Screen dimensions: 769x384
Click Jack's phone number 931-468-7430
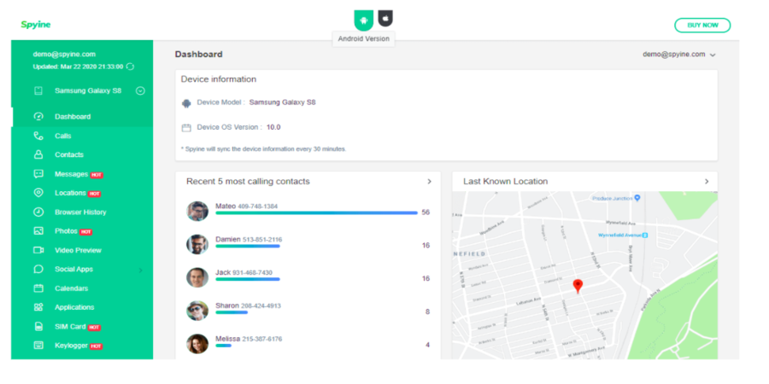point(253,272)
